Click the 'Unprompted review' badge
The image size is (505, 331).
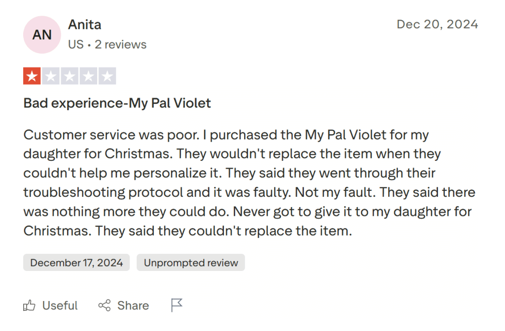[191, 263]
